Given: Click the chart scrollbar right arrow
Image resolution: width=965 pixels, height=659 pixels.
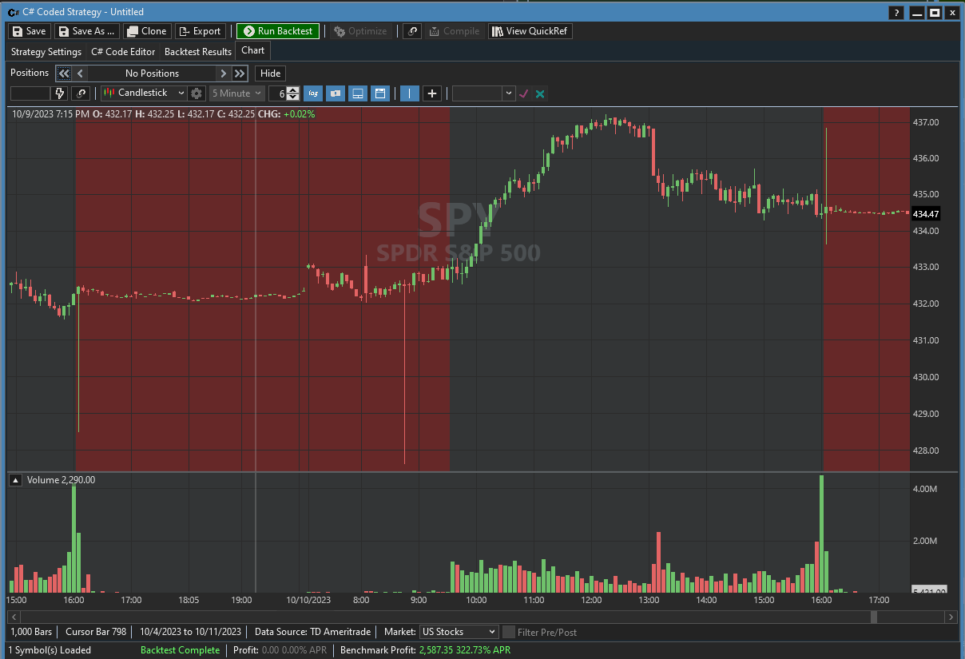Looking at the screenshot, I should tap(951, 617).
